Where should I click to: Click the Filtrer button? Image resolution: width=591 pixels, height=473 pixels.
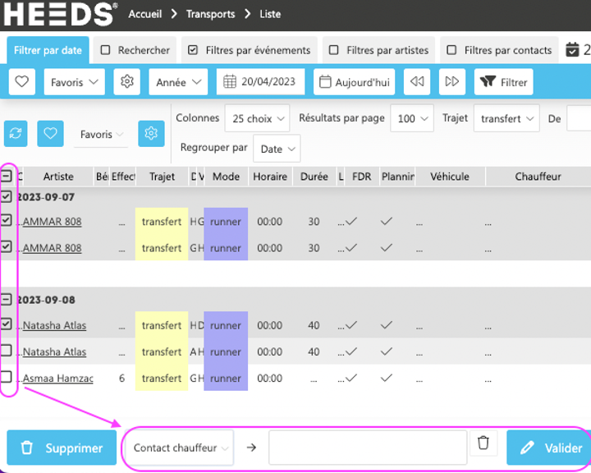pyautogui.click(x=503, y=81)
